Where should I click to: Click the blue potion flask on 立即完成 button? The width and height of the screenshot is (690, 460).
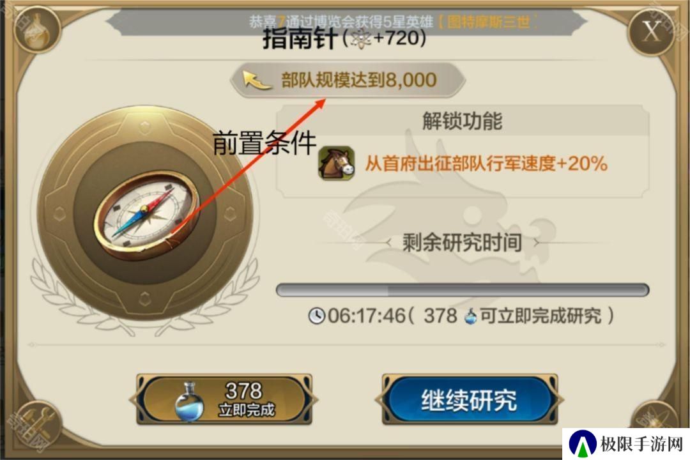189,402
